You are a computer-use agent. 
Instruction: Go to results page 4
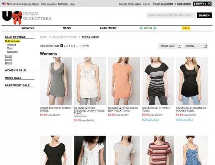click(69, 46)
